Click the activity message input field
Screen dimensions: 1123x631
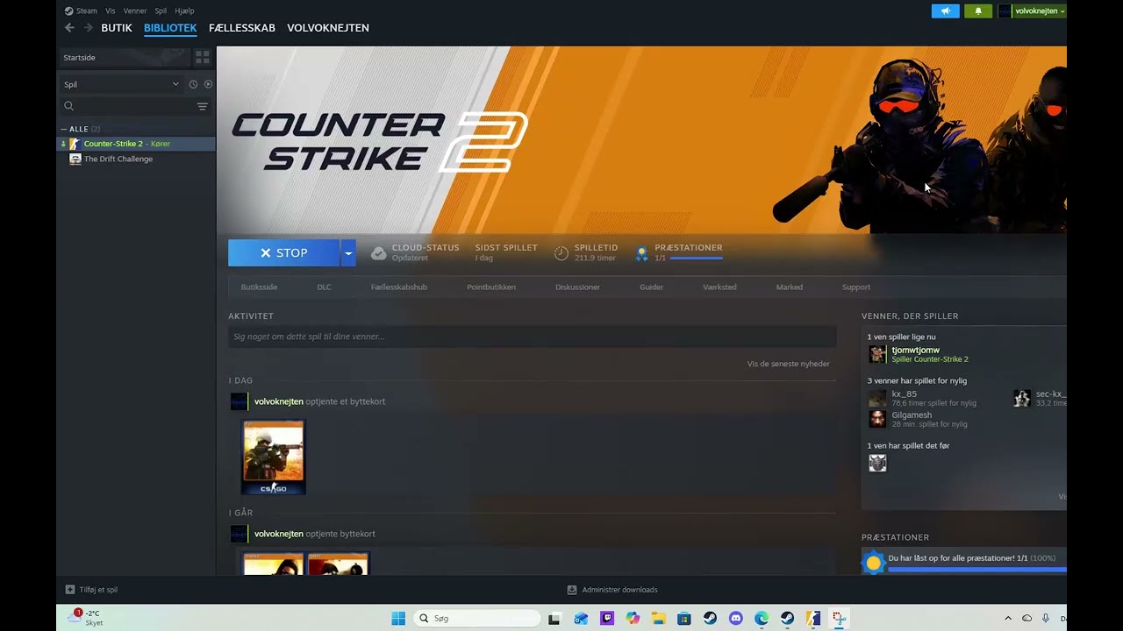tap(532, 337)
